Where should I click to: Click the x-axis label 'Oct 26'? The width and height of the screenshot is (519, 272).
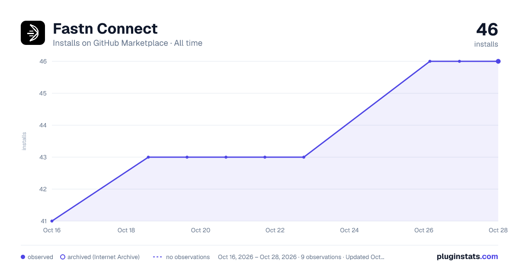[x=424, y=230]
